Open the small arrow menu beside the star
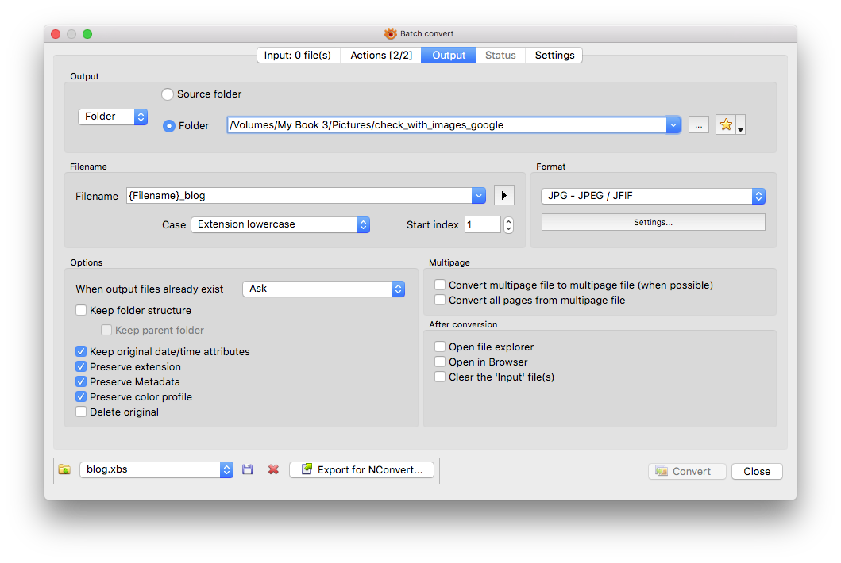The width and height of the screenshot is (841, 563). (x=741, y=124)
